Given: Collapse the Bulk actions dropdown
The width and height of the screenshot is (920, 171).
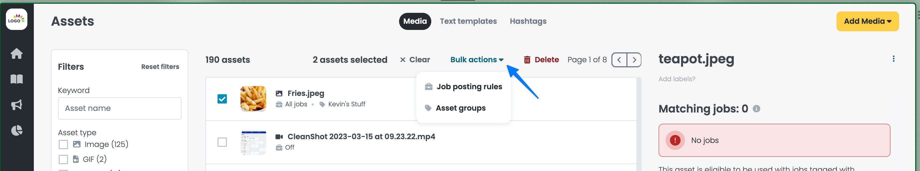Looking at the screenshot, I should [476, 60].
